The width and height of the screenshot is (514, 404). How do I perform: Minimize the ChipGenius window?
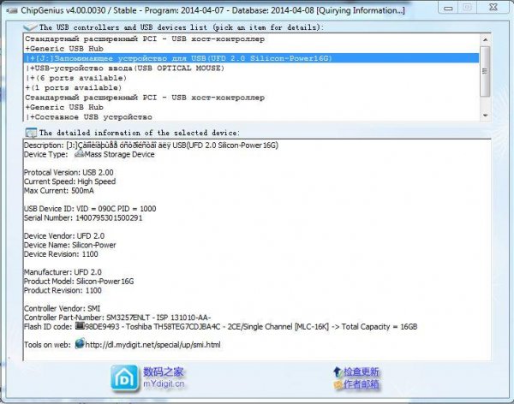click(448, 8)
